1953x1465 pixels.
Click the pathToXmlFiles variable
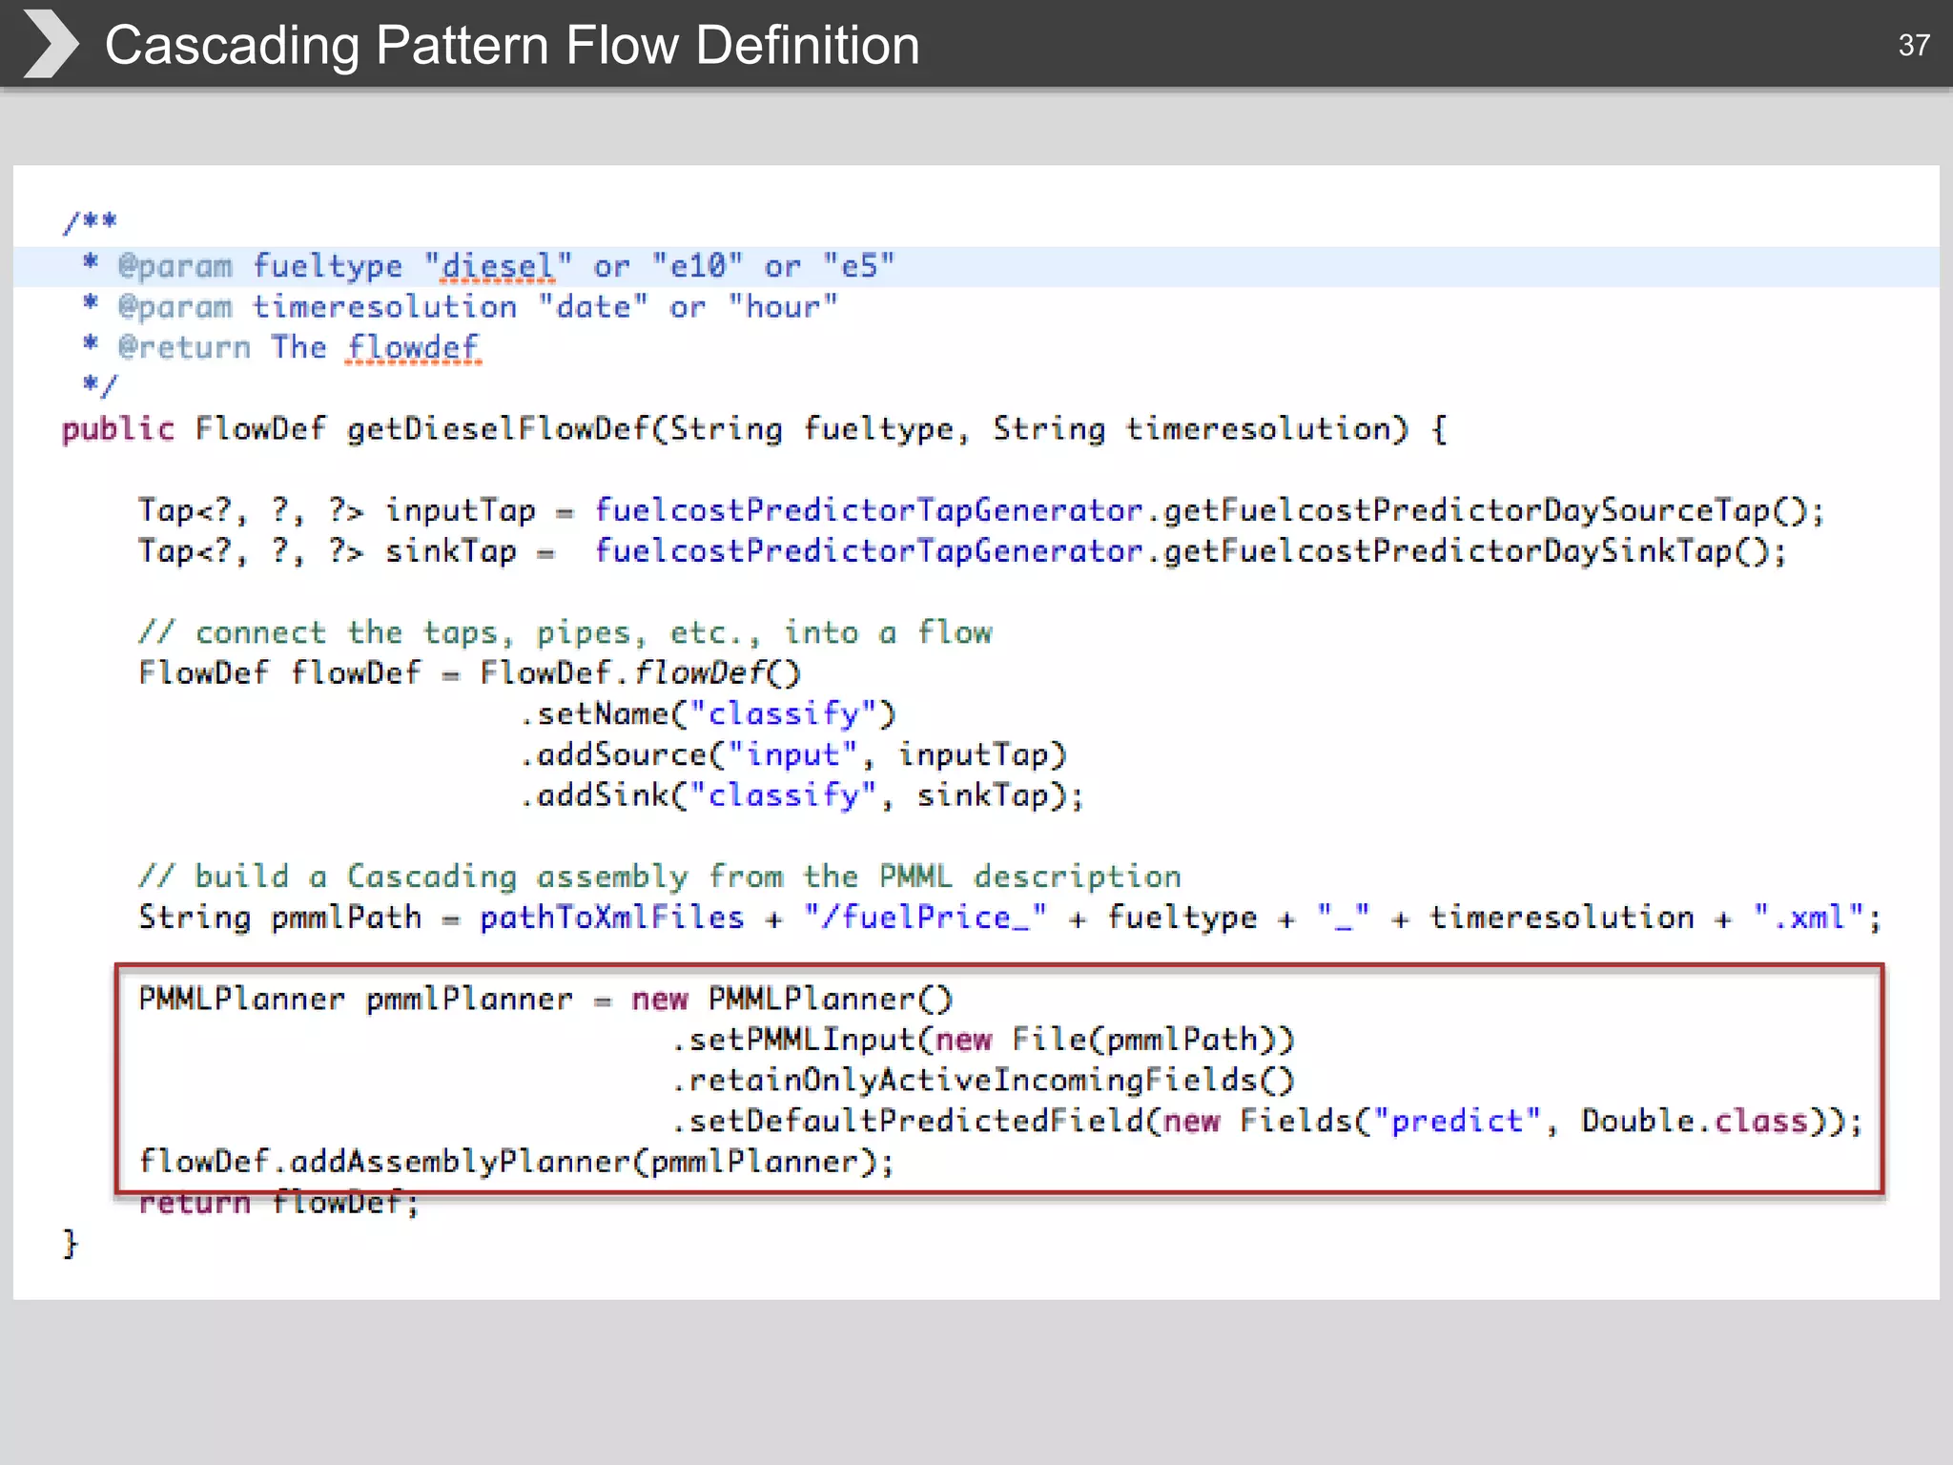(x=611, y=918)
